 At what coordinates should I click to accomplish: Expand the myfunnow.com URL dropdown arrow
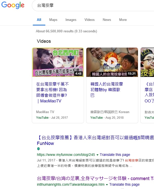(x=97, y=155)
